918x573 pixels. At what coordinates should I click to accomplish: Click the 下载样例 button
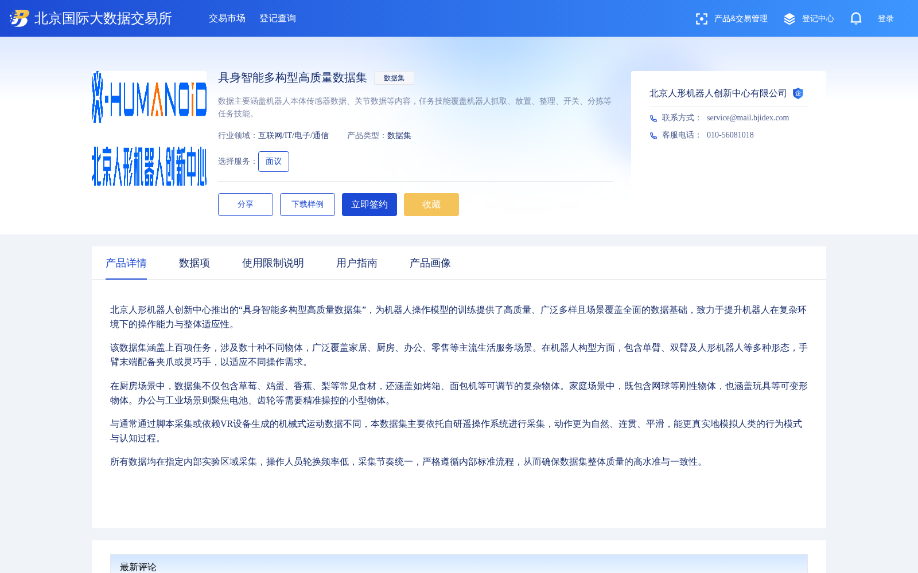308,205
